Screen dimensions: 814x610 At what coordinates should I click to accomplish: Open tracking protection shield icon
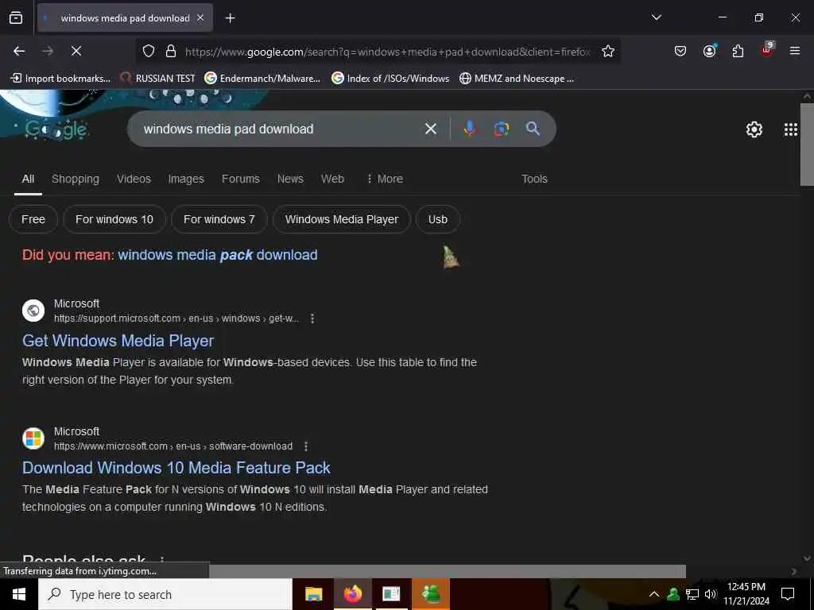point(149,51)
